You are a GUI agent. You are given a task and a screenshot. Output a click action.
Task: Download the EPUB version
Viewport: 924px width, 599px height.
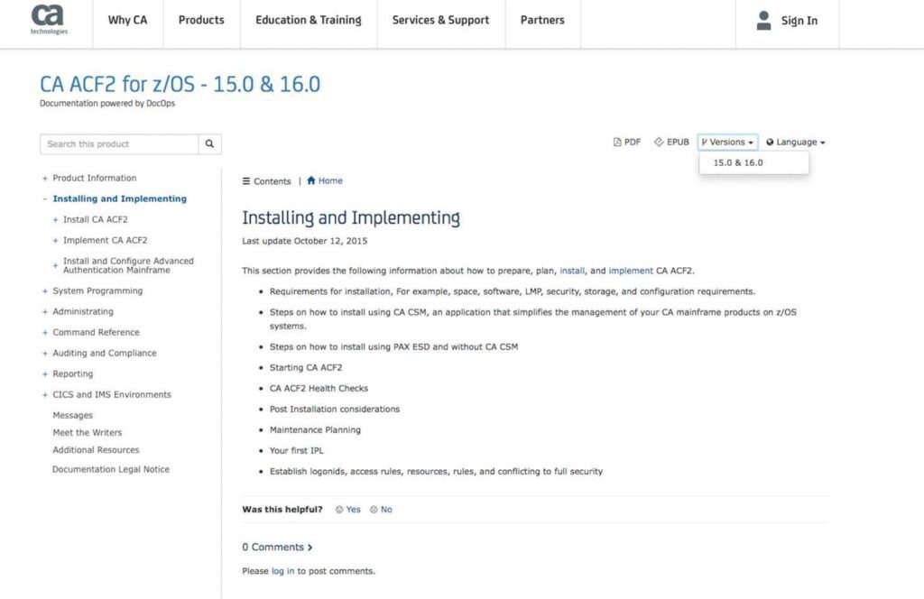click(671, 143)
